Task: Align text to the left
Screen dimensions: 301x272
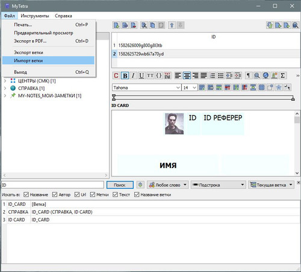Action: [x=178, y=76]
